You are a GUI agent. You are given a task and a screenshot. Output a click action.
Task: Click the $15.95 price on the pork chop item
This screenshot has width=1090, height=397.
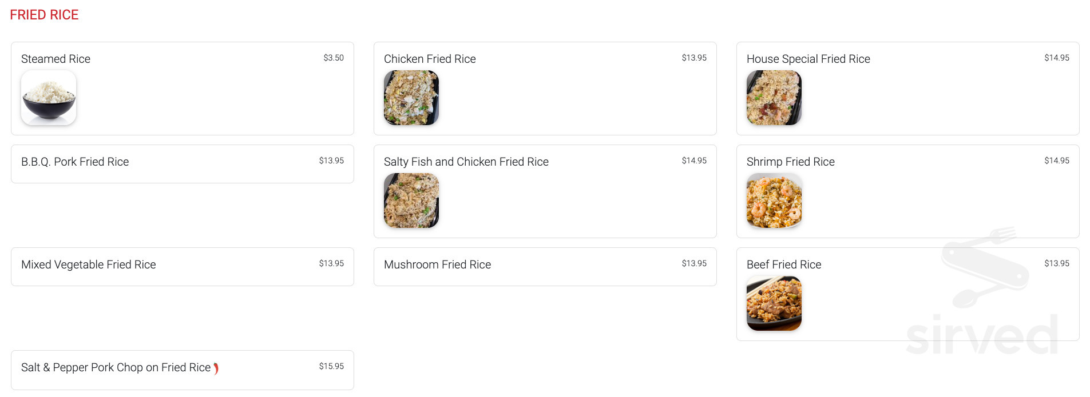click(331, 366)
